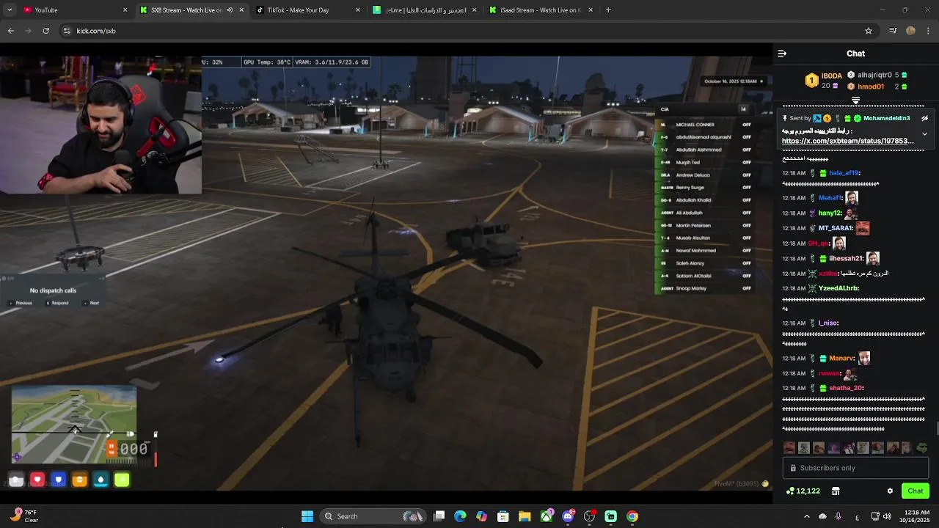Open Xbox app from taskbar

(x=547, y=516)
